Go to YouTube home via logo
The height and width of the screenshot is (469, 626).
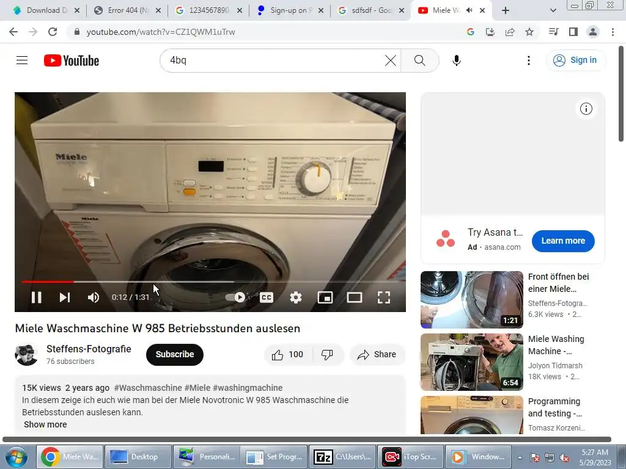pos(72,60)
